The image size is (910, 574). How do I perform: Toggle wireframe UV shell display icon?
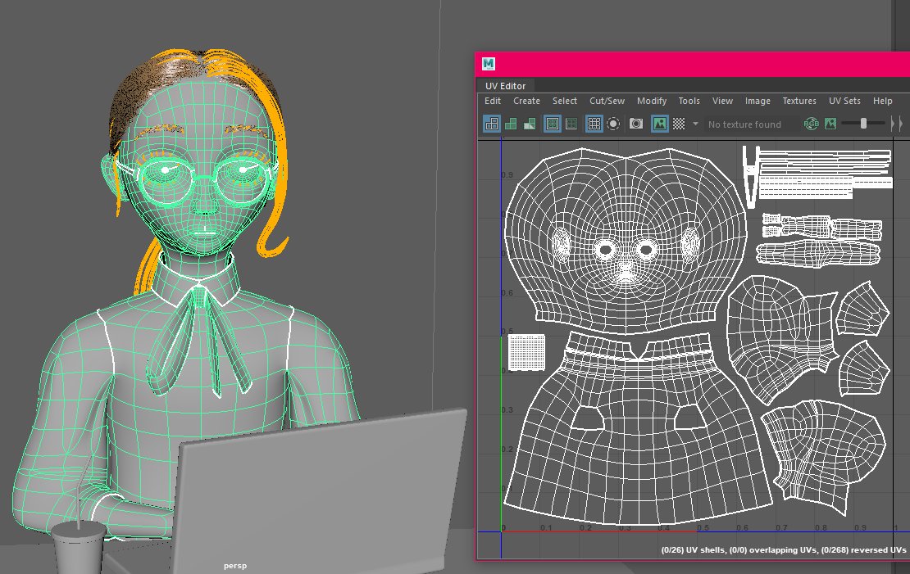tap(492, 124)
